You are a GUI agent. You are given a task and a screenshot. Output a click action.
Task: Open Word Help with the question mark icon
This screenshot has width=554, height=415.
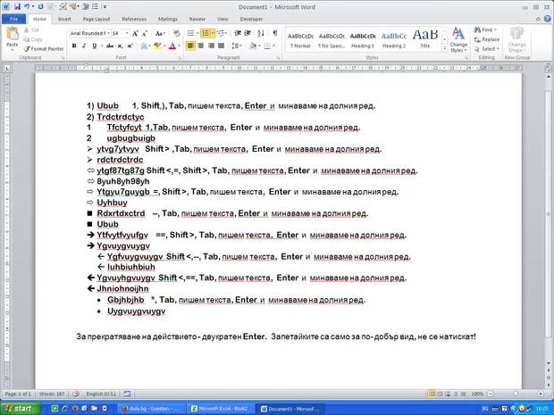(x=546, y=18)
